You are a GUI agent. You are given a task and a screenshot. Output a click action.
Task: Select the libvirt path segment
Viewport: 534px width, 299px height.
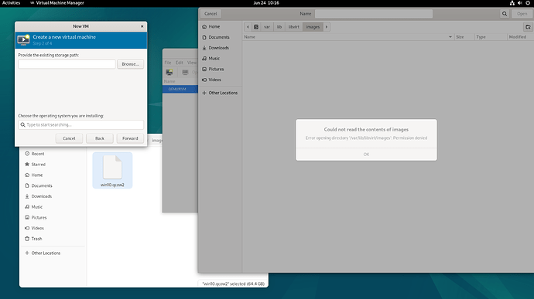point(293,27)
